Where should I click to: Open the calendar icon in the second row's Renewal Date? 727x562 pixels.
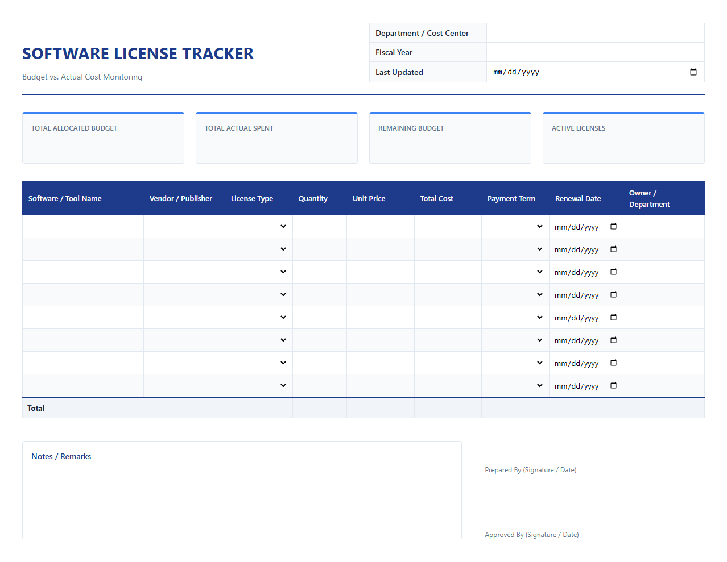pos(613,249)
